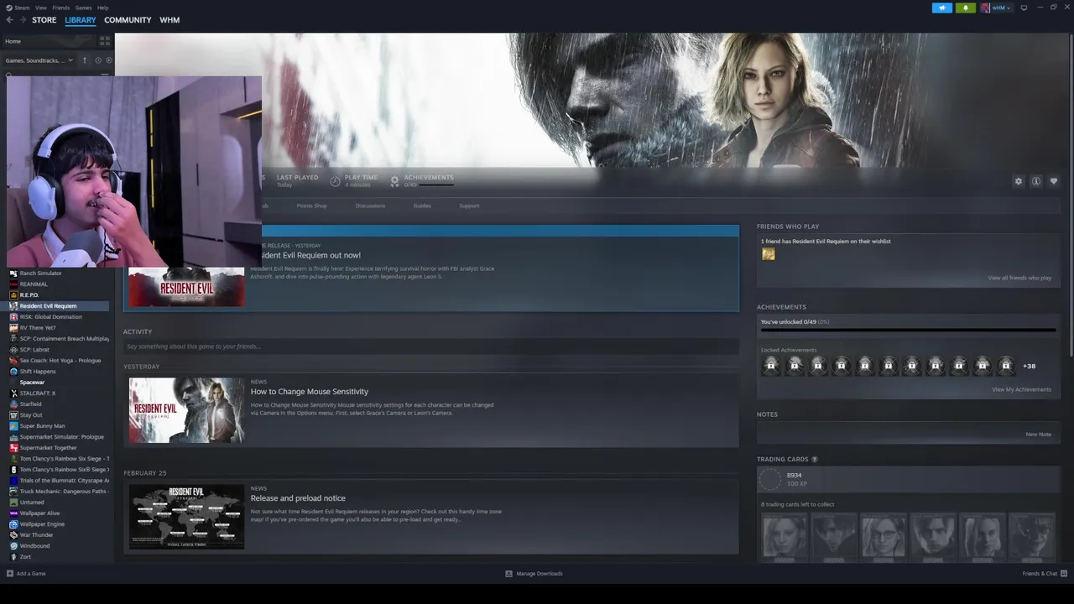Click the Manage Downloads icon
The height and width of the screenshot is (604, 1074).
tap(508, 574)
